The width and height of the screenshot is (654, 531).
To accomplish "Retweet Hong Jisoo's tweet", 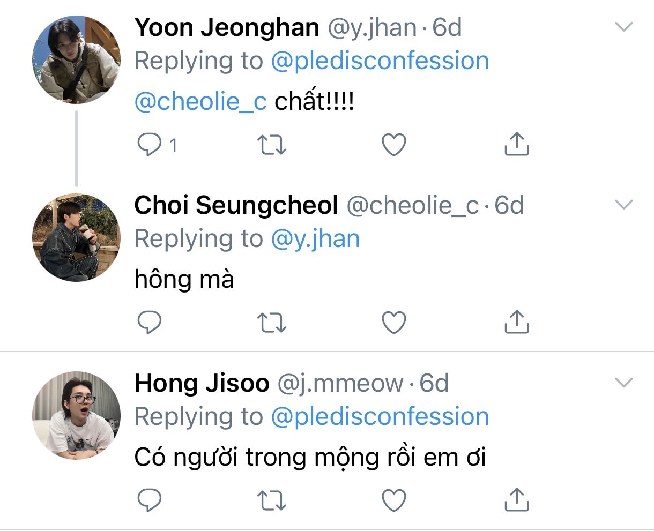I will tap(272, 500).
